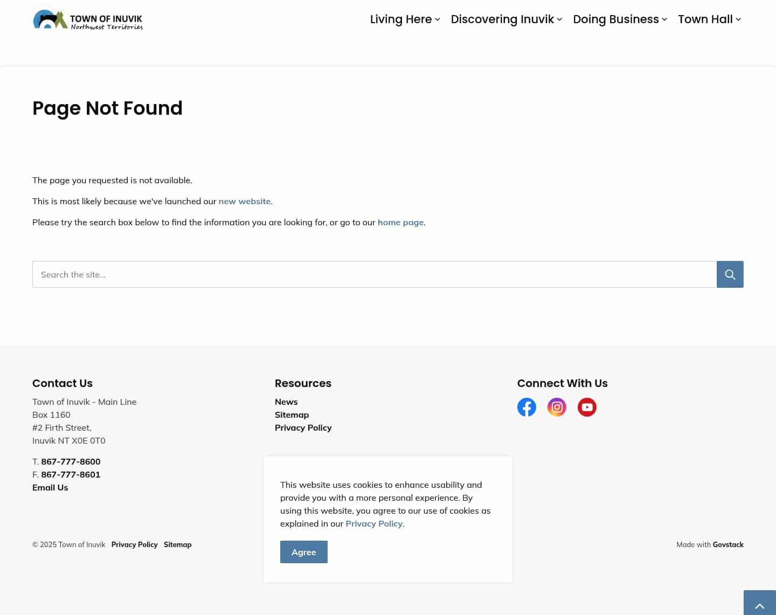Click Email Us in Contact section
This screenshot has height=615, width=776.
click(x=50, y=487)
